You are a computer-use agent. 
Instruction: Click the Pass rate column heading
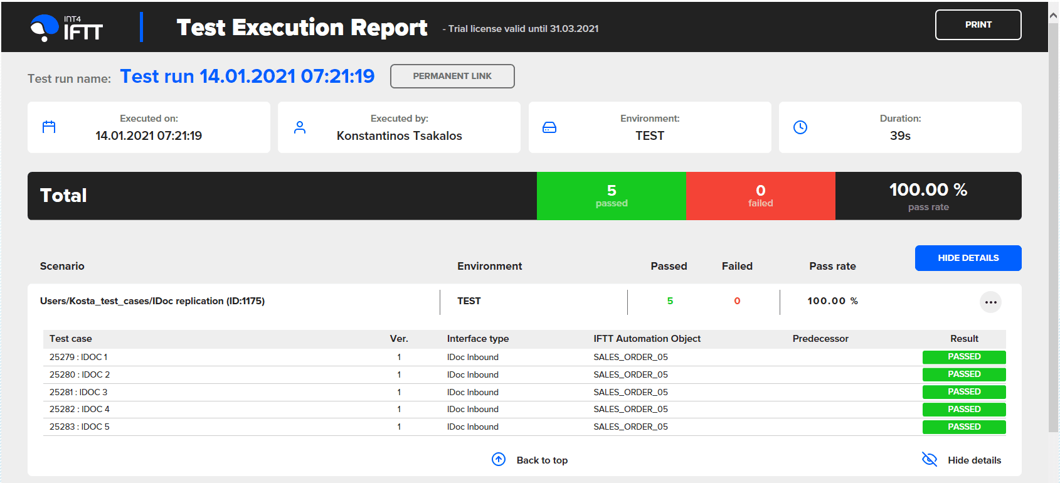[832, 266]
